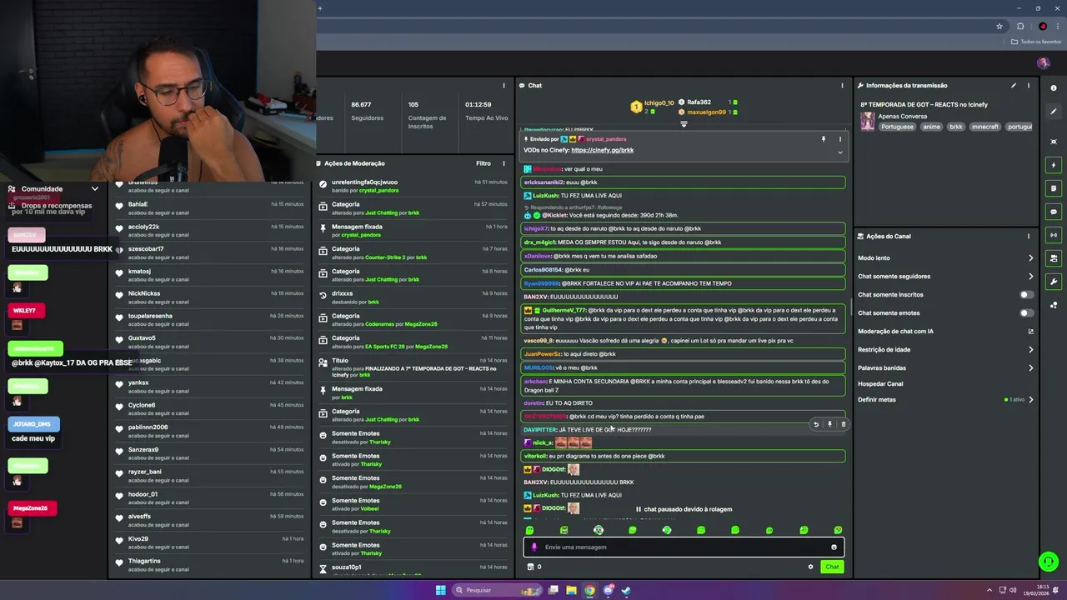Viewport: 1067px width, 600px height.
Task: Click the Portuguese tag
Action: click(898, 127)
